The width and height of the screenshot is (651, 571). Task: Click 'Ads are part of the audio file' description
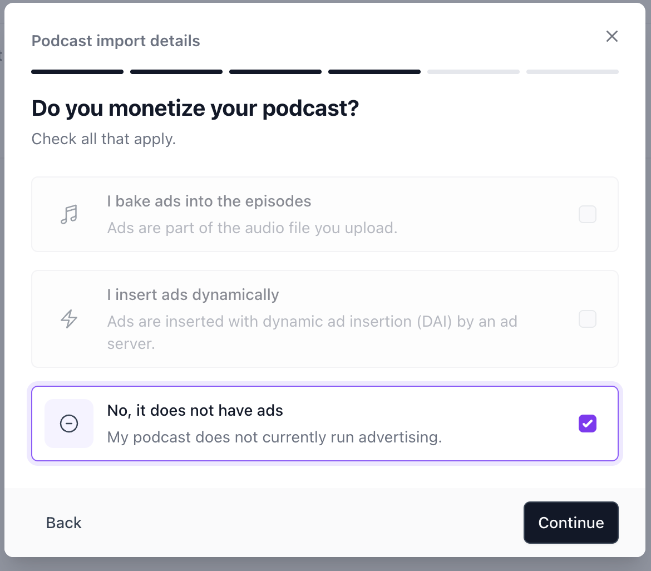point(253,228)
